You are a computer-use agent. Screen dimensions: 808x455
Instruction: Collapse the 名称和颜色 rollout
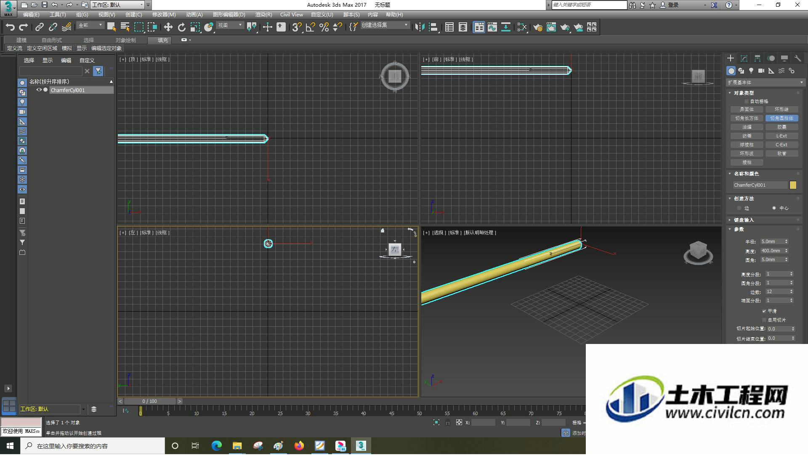[x=746, y=174]
